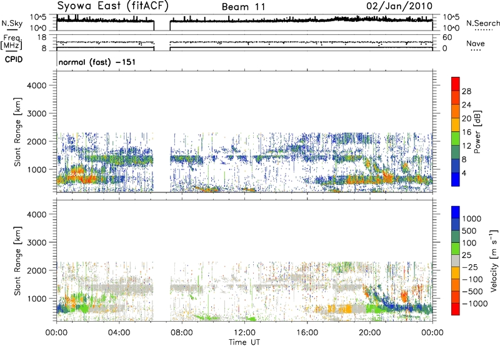
Task: Click the Time UT axis label
Action: point(244,342)
